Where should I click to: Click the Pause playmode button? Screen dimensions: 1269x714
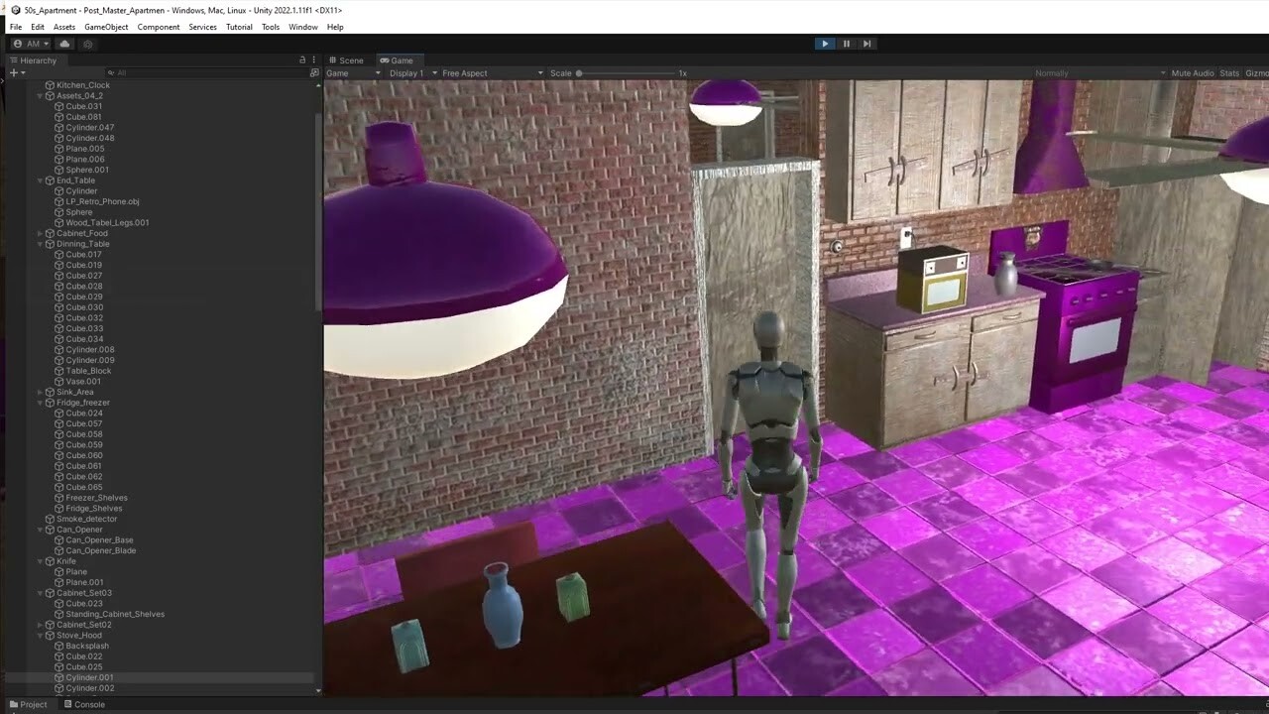(x=846, y=44)
